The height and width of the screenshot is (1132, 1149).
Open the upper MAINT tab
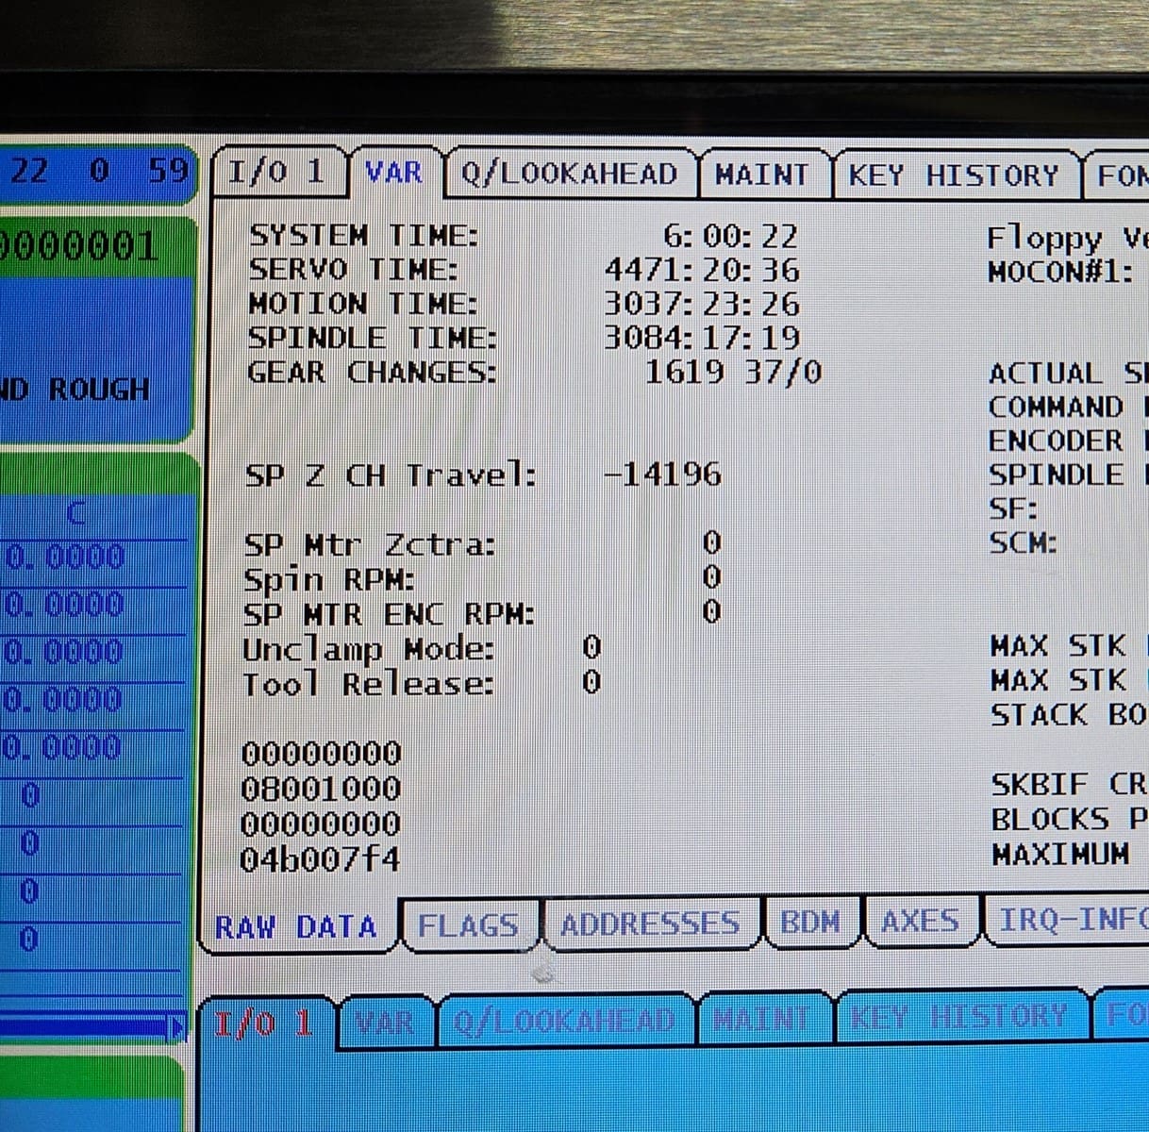click(761, 175)
